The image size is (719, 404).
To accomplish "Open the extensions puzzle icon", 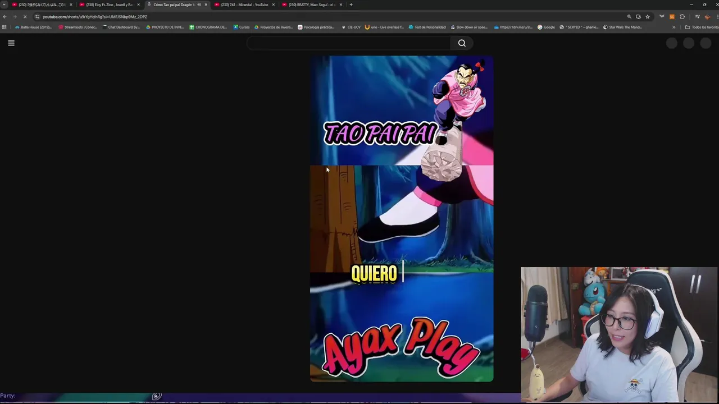I will pos(682,17).
